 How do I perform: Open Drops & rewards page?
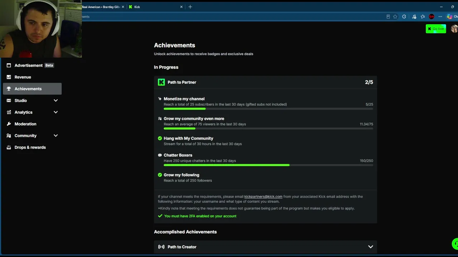32,147
